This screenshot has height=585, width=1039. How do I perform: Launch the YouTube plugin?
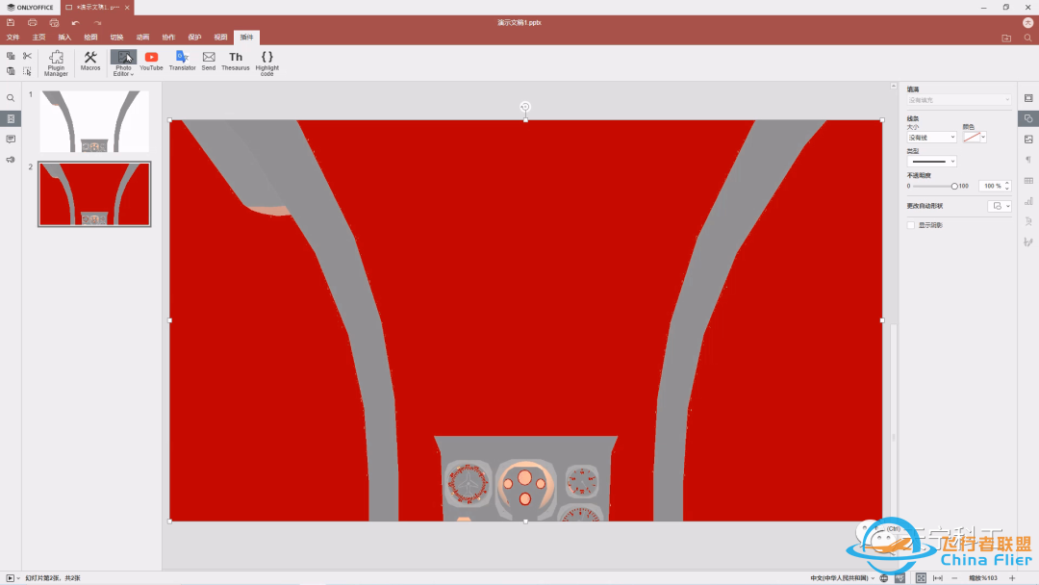151,62
